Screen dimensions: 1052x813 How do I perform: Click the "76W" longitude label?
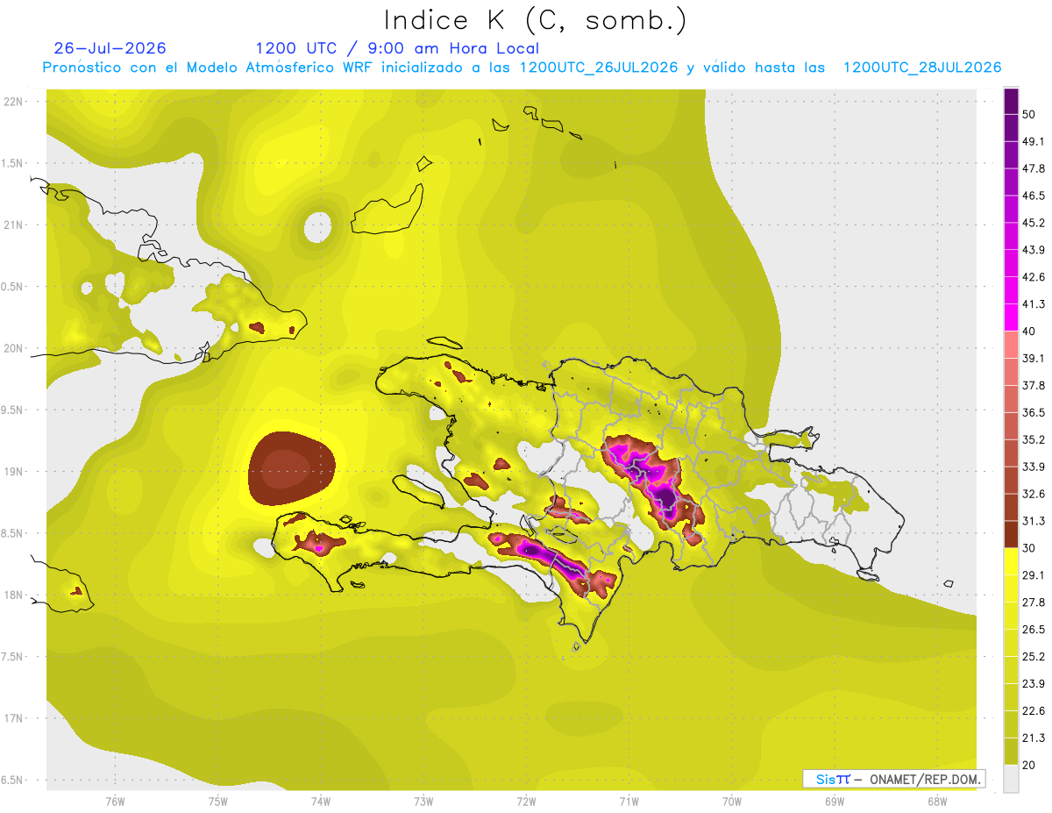tap(115, 802)
